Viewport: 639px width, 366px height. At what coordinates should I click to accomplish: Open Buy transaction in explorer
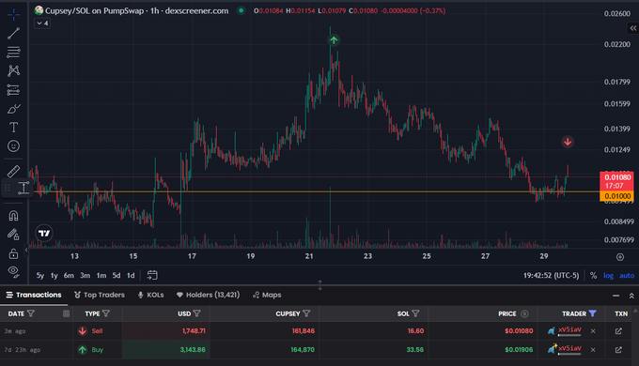pyautogui.click(x=618, y=350)
